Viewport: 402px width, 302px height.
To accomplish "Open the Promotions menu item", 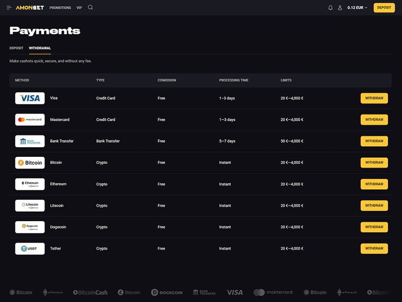I will [x=60, y=7].
